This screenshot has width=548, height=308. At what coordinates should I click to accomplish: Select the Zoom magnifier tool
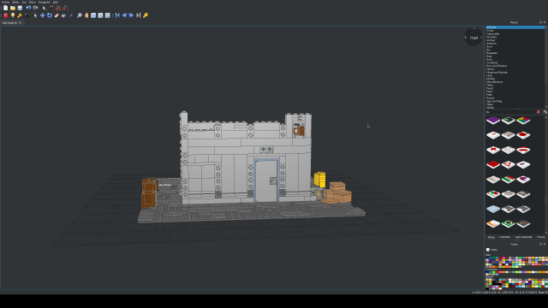[80, 15]
